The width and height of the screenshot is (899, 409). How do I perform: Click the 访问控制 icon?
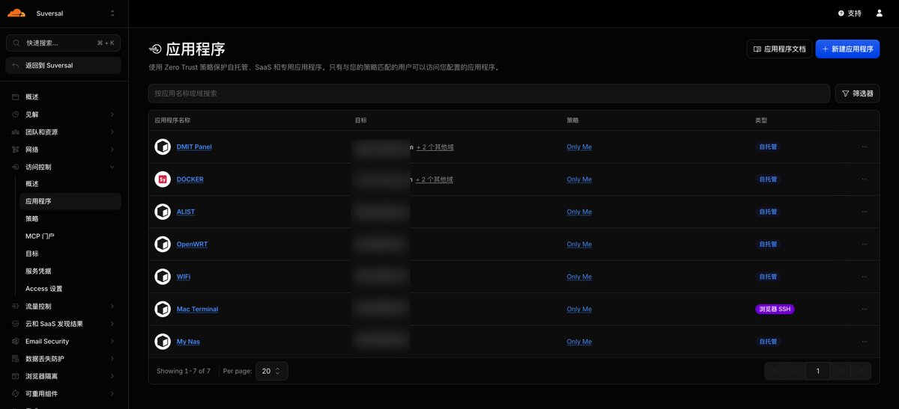point(16,167)
